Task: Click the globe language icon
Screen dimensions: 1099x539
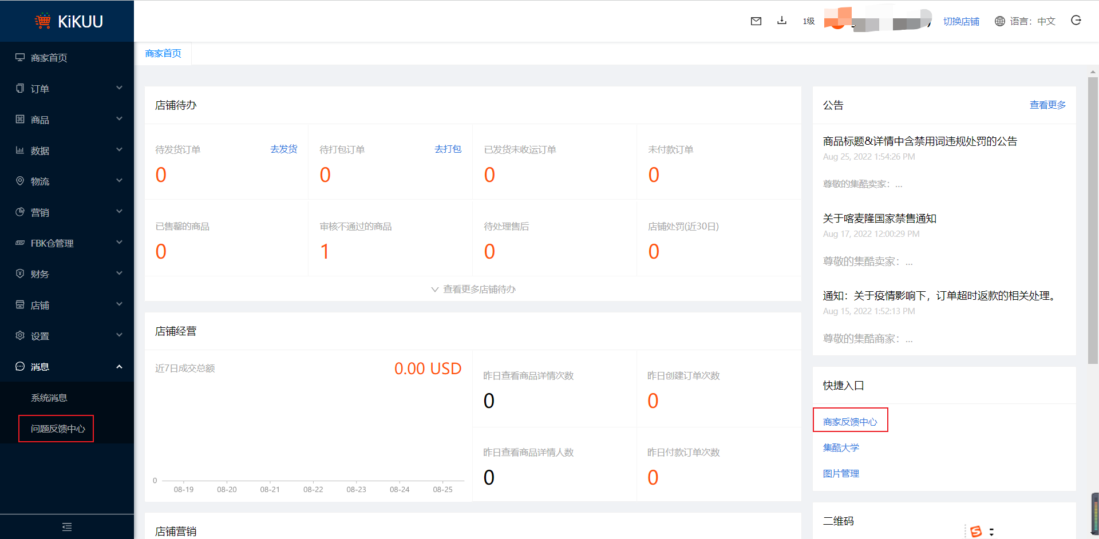Action: (1000, 21)
